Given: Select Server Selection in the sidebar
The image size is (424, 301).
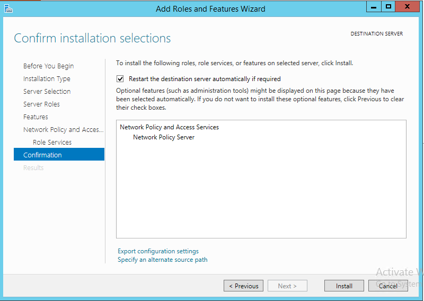Looking at the screenshot, I should click(47, 92).
